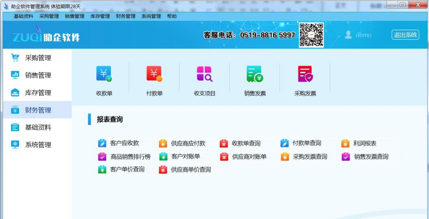Open the 商品销售排行榜 report
The image size is (429, 219).
click(x=125, y=157)
